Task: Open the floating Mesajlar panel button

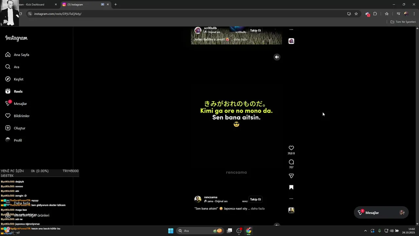Action: (381, 213)
